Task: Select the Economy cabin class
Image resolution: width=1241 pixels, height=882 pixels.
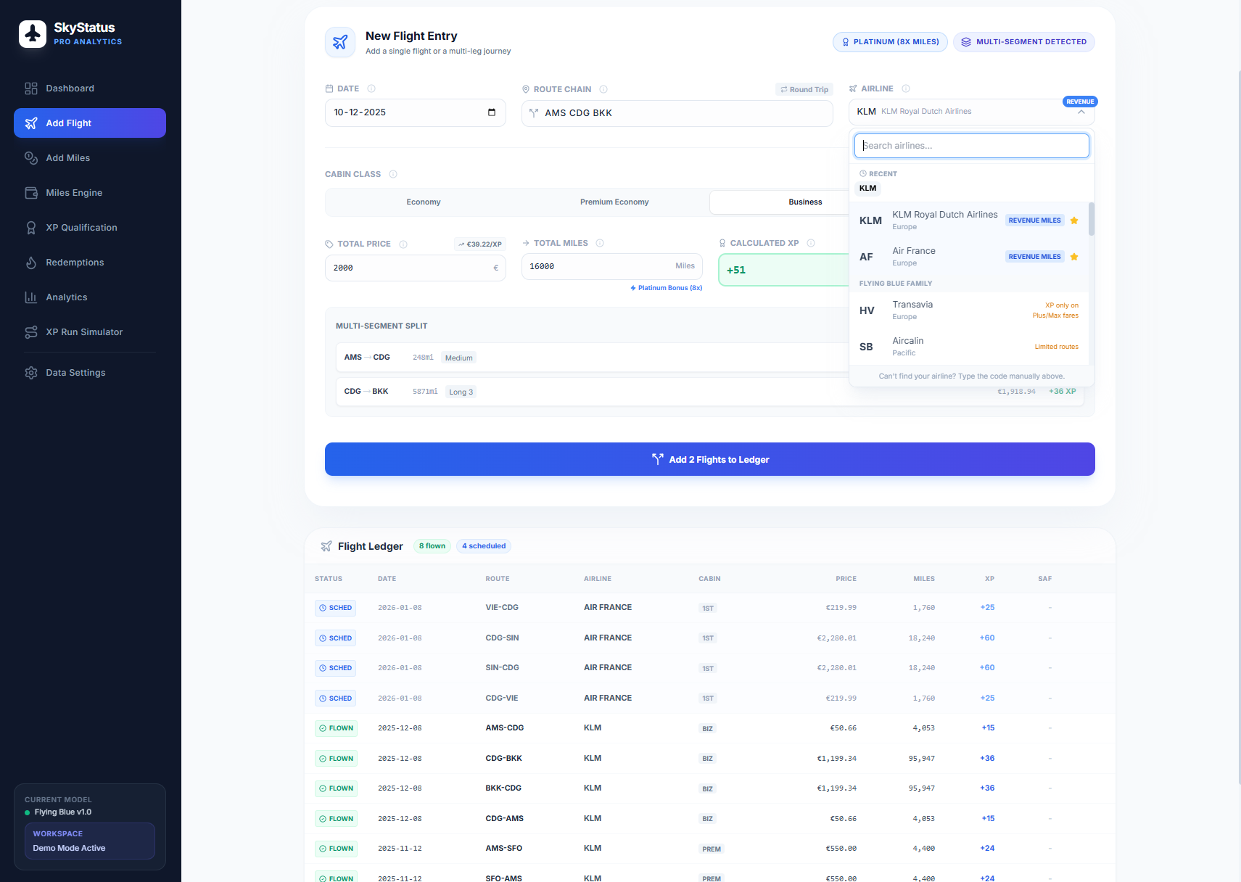Action: [x=423, y=202]
